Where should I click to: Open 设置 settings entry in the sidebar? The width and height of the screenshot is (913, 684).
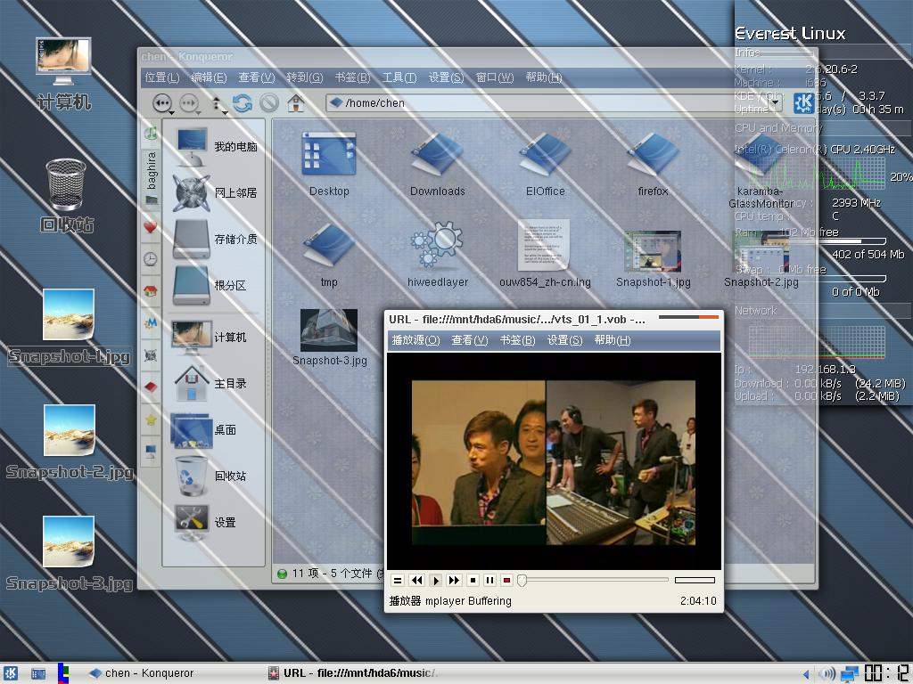204,522
